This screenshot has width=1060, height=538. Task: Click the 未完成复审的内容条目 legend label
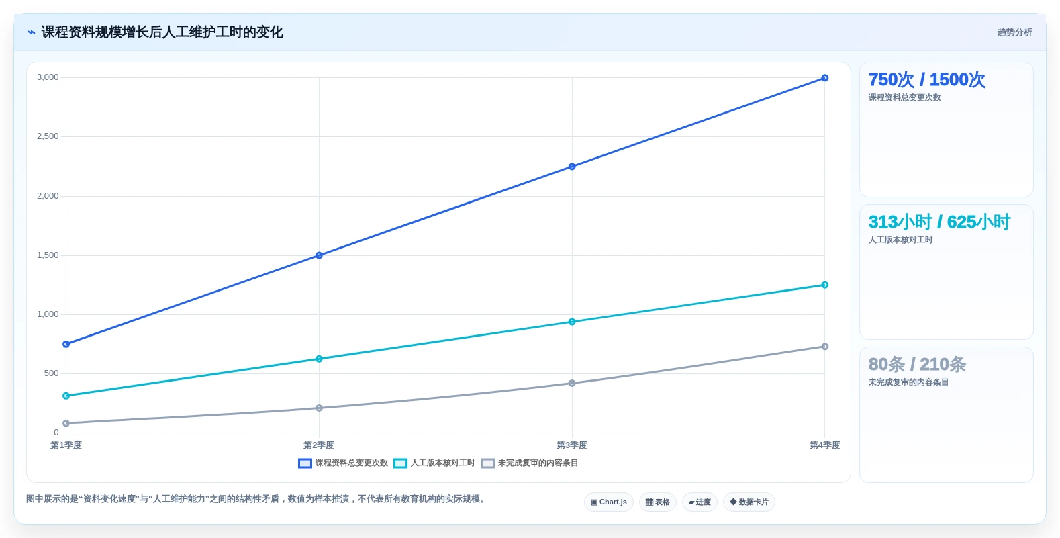click(x=538, y=463)
